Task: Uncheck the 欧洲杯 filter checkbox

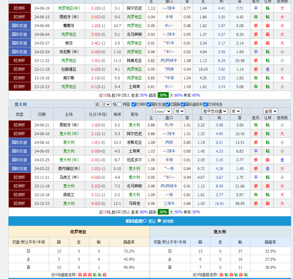Action: pyautogui.click(x=133, y=105)
